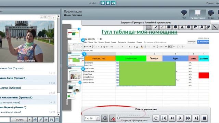Image resolution: width=219 pixels, height=123 pixels.
Task: Open dropdown arrow next to Послать
Action: point(29,120)
